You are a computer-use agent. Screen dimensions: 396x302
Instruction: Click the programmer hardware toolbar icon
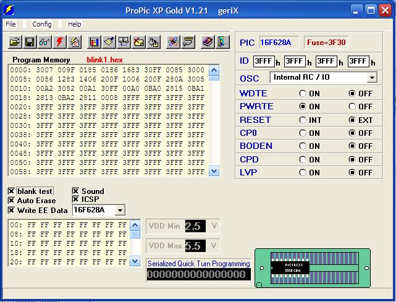click(188, 42)
